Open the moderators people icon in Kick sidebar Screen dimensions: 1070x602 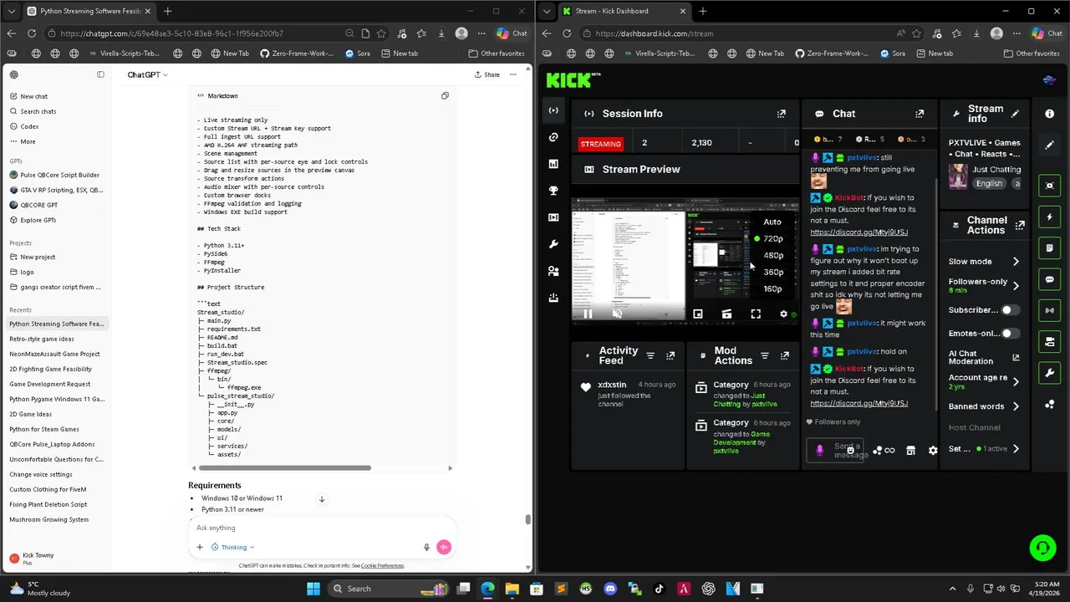point(553,271)
